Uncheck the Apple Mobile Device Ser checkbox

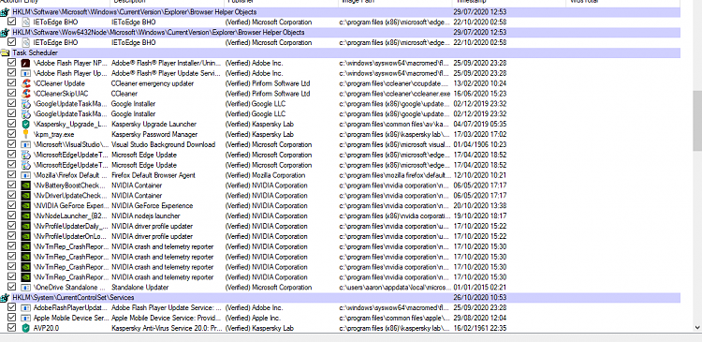click(12, 319)
